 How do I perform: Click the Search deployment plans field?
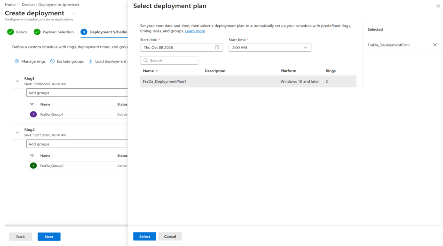[x=169, y=61]
